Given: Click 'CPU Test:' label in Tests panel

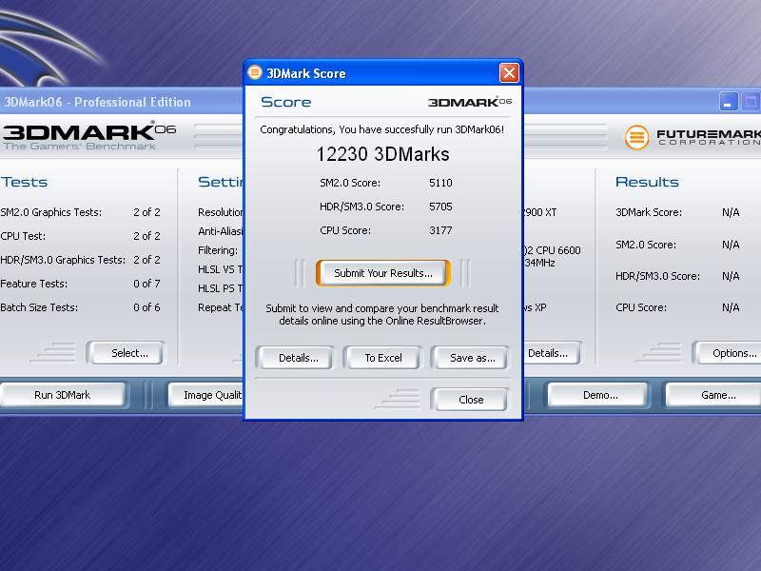Looking at the screenshot, I should point(23,236).
